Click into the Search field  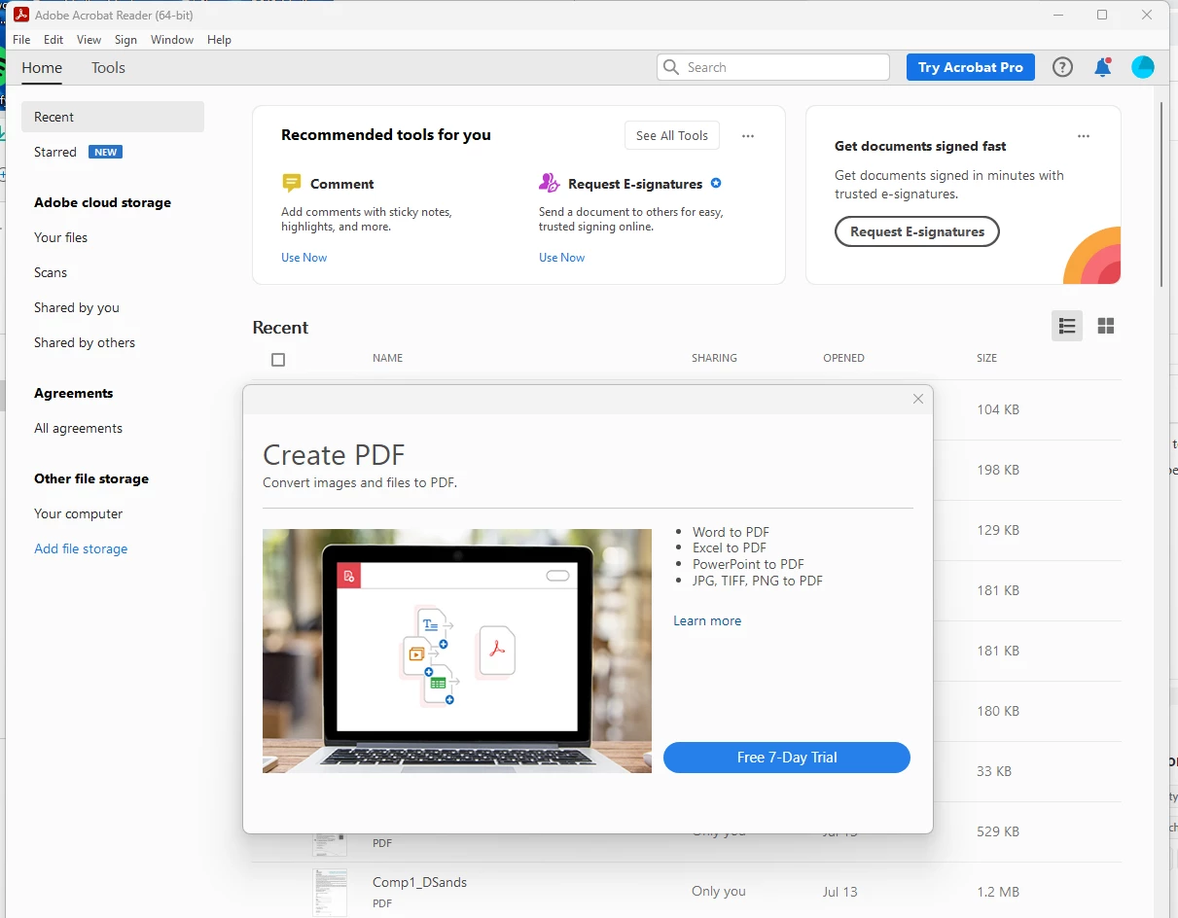773,67
